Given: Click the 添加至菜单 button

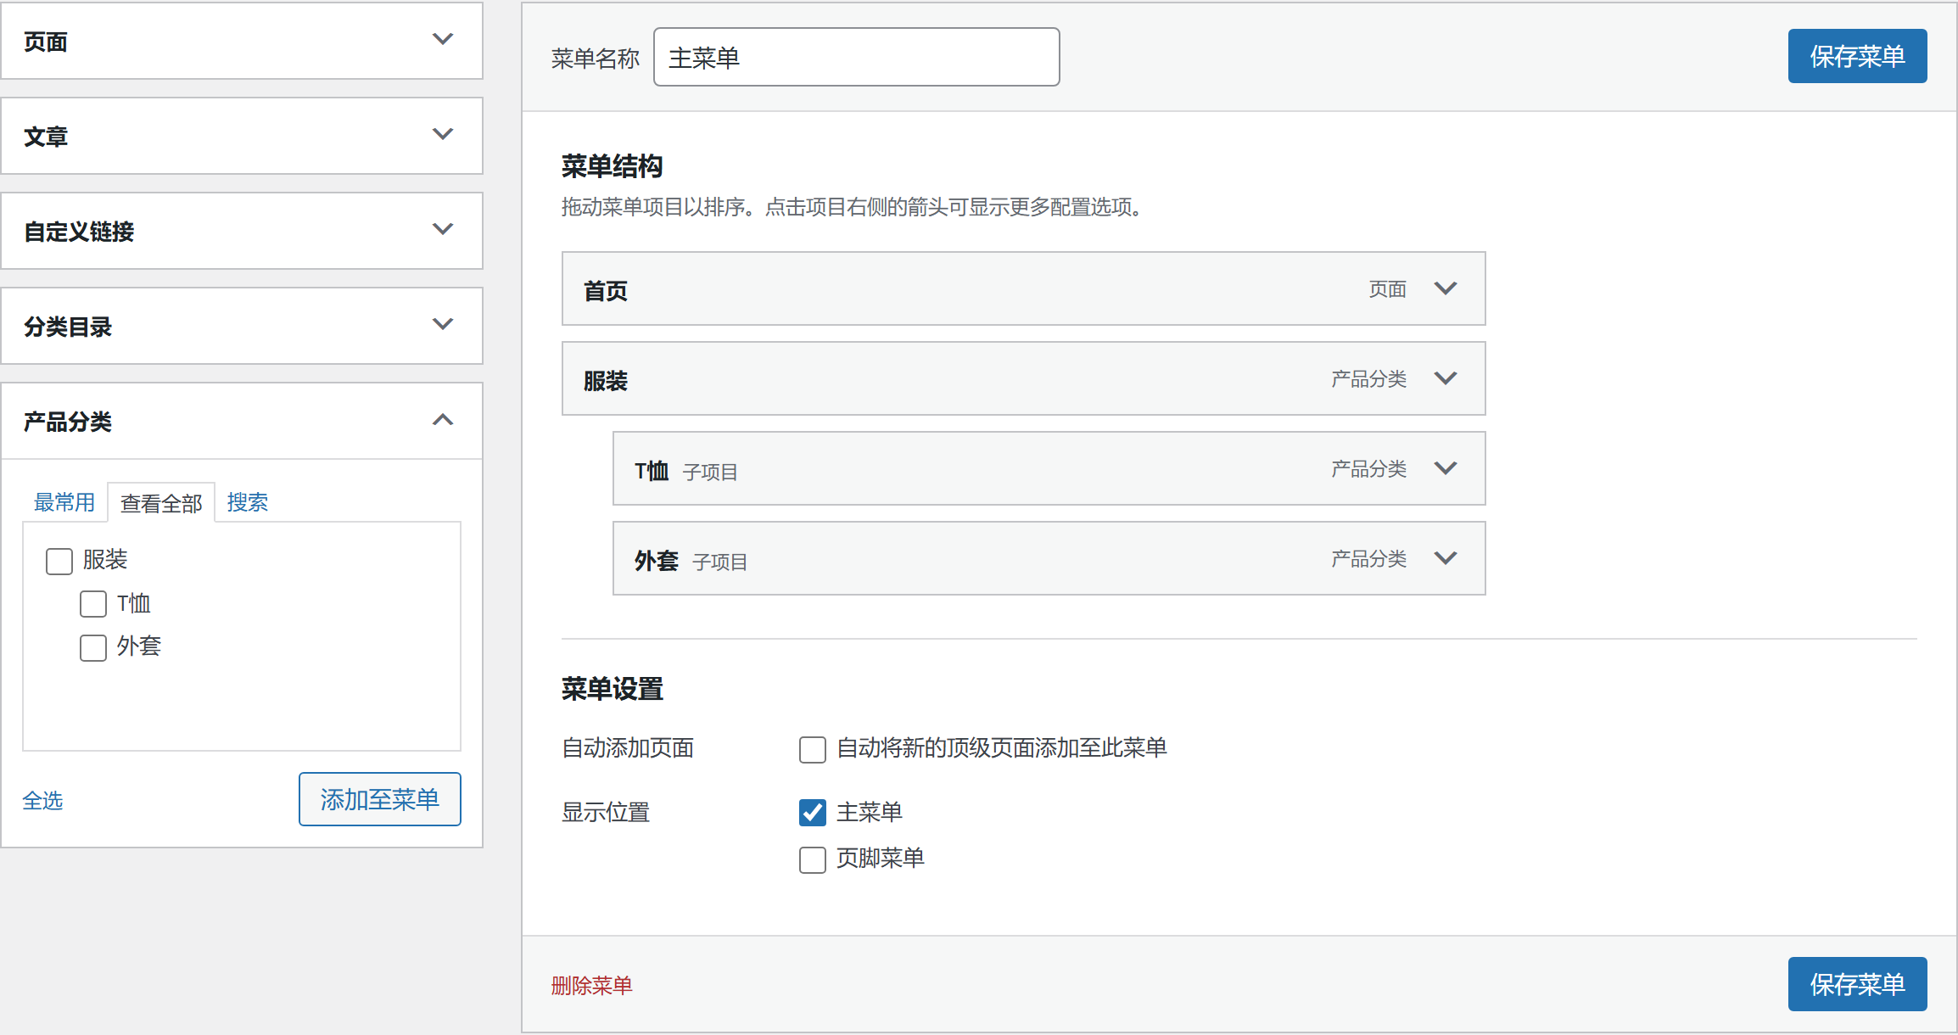Looking at the screenshot, I should (380, 799).
